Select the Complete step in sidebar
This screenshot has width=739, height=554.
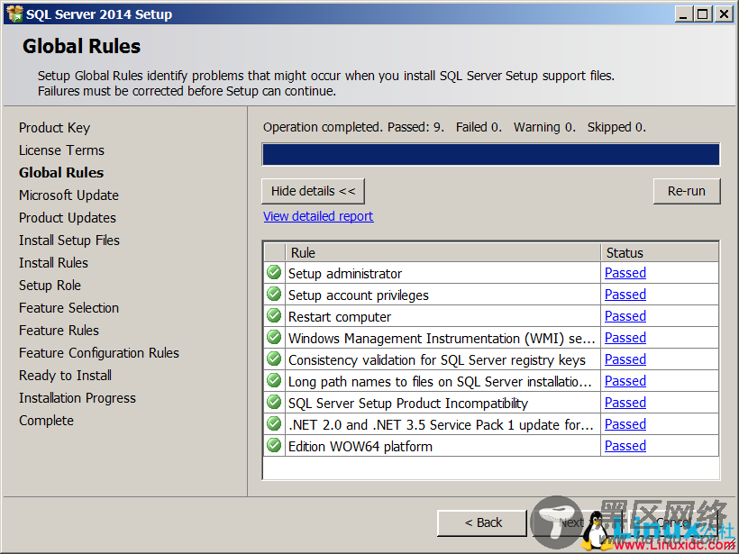[x=46, y=421]
